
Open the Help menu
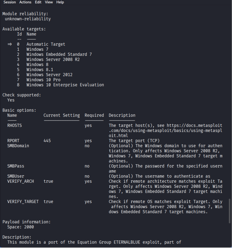(60, 2)
